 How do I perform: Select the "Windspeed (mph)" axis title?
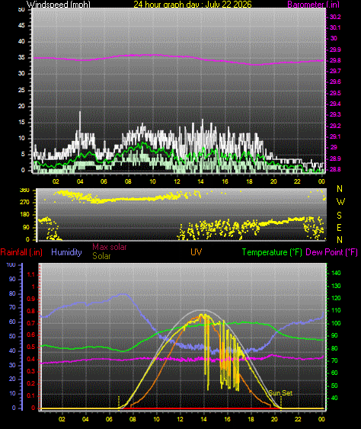[58, 4]
